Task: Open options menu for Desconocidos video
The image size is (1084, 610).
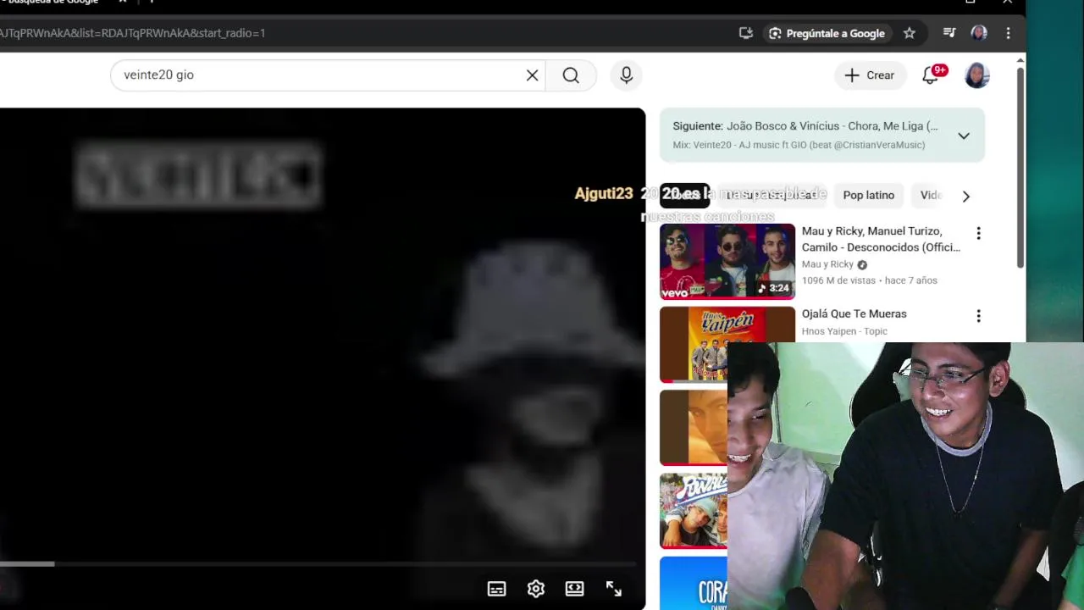Action: pos(978,233)
